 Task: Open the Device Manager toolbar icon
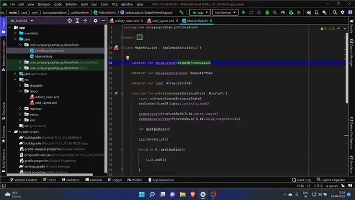pyautogui.click(x=317, y=12)
